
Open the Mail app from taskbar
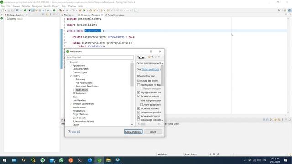52,160
